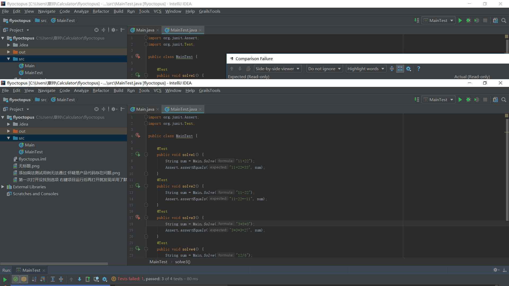Open Analyze menu in upper window
The height and width of the screenshot is (286, 509).
(81, 11)
